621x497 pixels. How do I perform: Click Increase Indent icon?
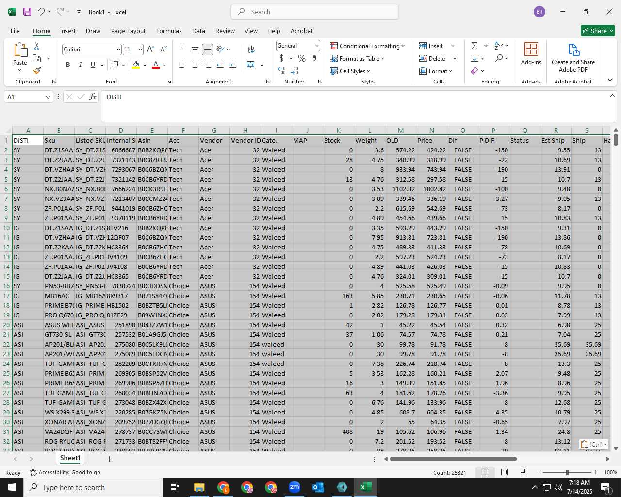(x=233, y=65)
